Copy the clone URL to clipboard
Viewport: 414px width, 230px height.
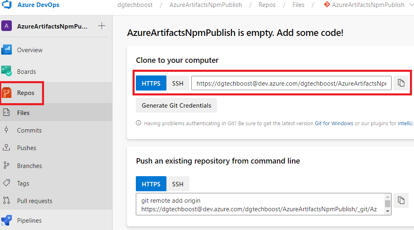click(x=401, y=83)
